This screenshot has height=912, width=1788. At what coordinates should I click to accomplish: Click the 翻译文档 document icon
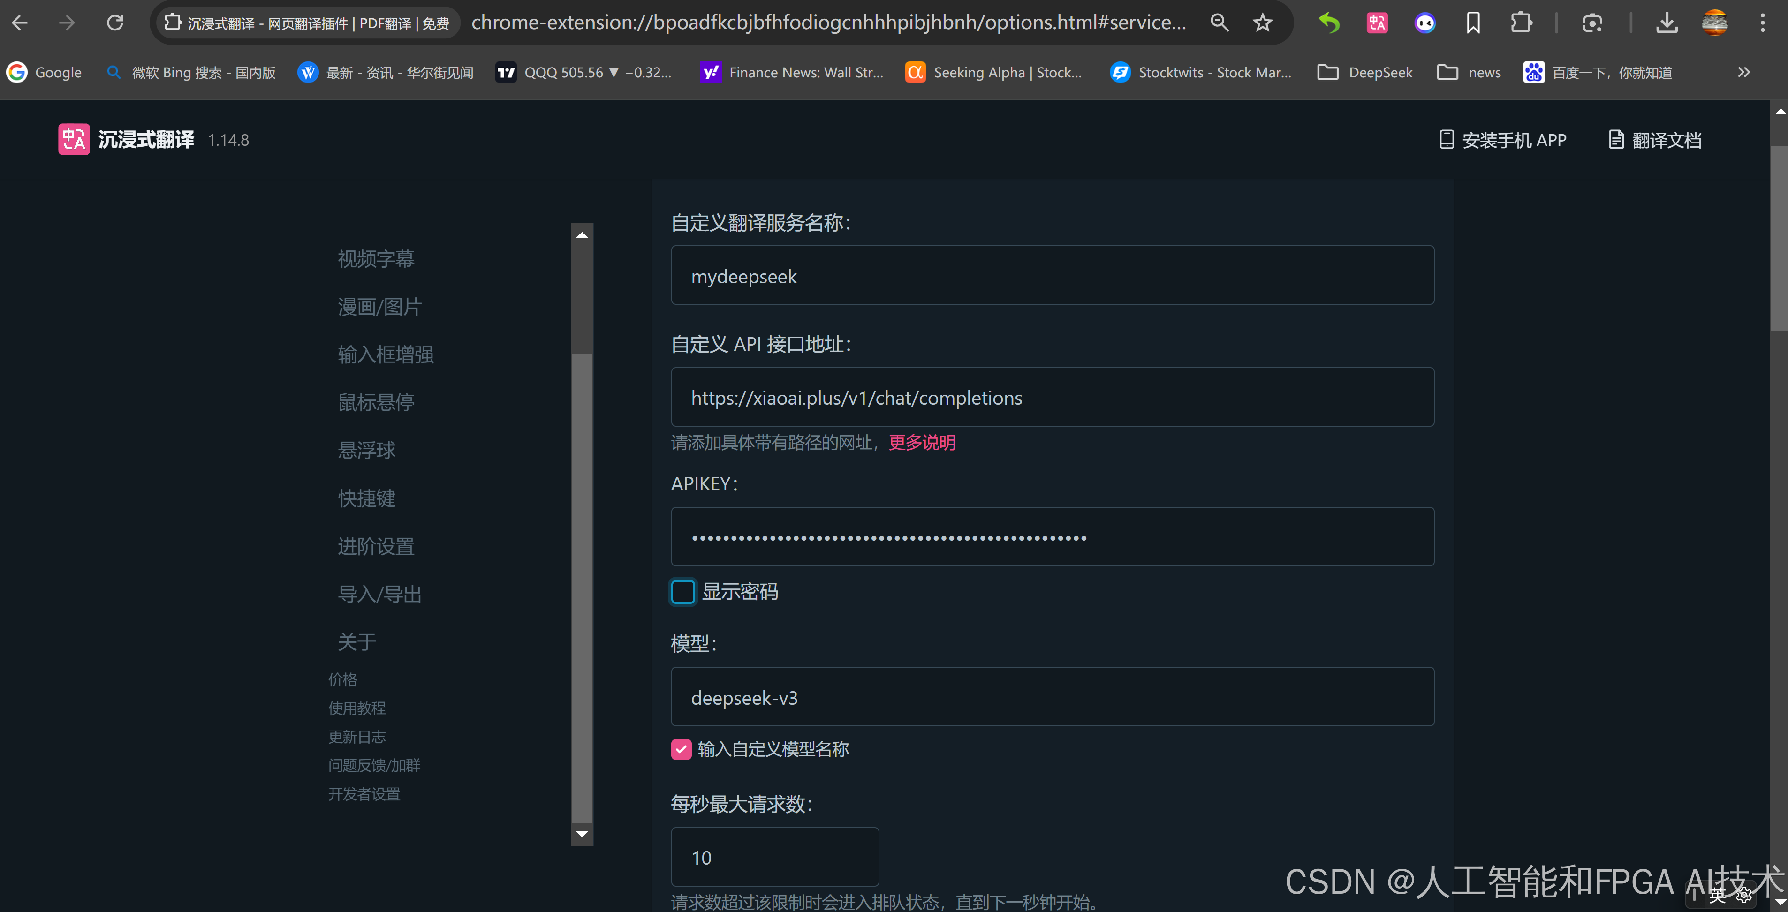tap(1617, 140)
